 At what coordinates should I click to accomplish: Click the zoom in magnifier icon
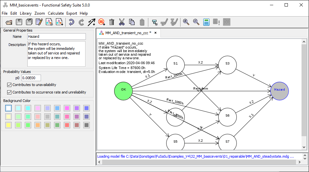pos(186,22)
